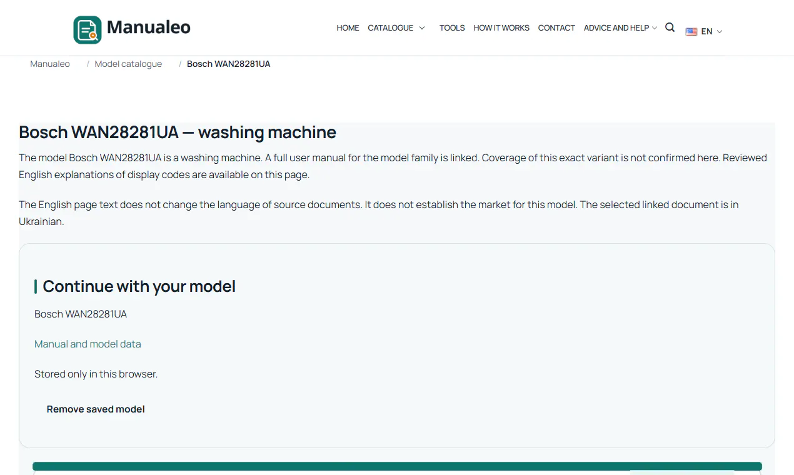The height and width of the screenshot is (475, 794).
Task: Open the site search magnifier
Action: tap(670, 27)
